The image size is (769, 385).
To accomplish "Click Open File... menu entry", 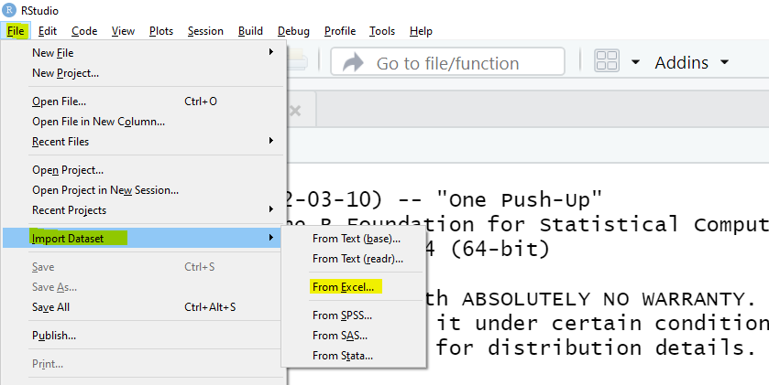I will 59,102.
